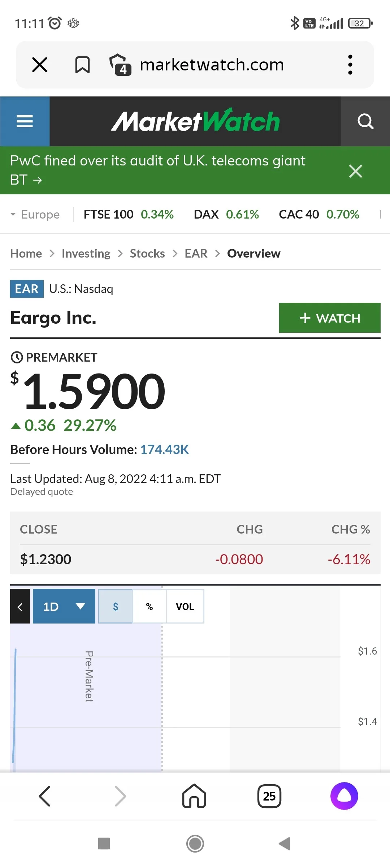The height and width of the screenshot is (867, 390).
Task: Open the tab switcher showing 25 tabs
Action: 269,796
